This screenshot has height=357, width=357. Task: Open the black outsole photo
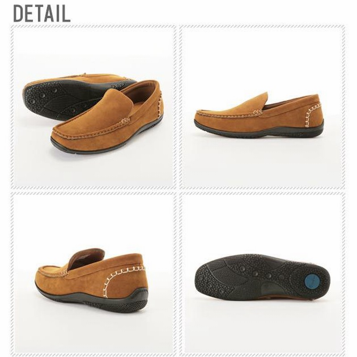(262, 274)
